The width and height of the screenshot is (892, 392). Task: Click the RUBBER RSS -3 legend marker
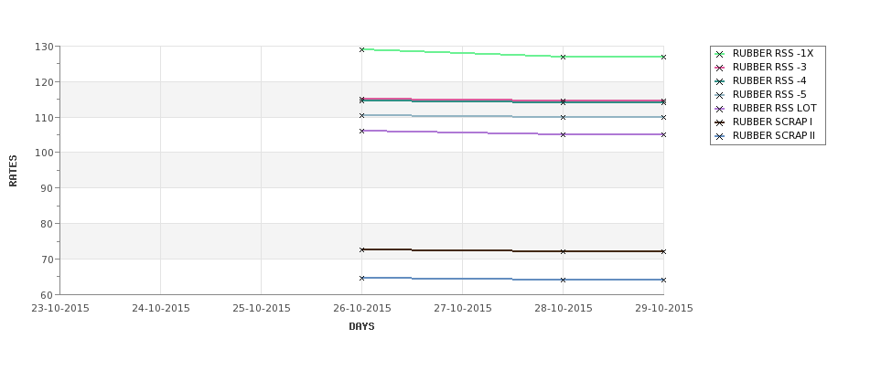pos(720,68)
